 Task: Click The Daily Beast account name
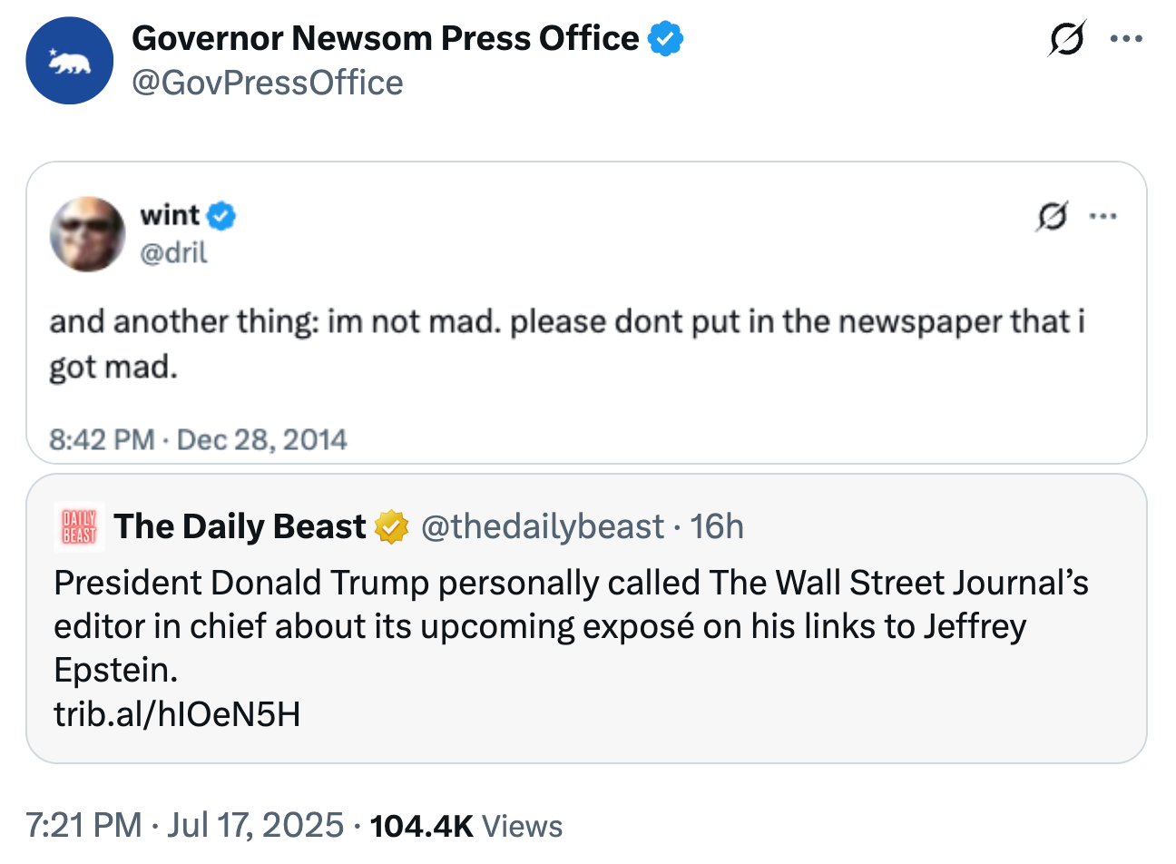[x=240, y=526]
